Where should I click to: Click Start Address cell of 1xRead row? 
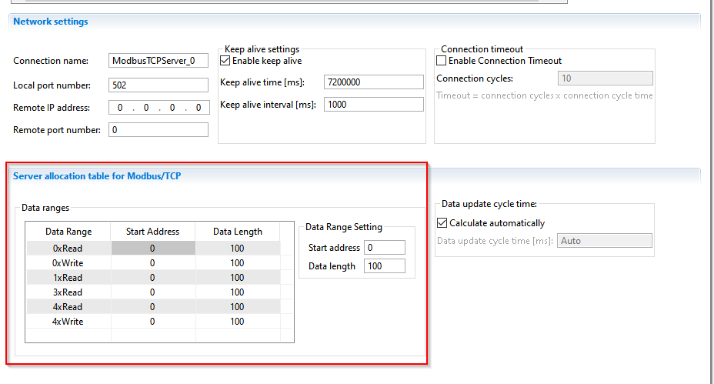click(153, 277)
